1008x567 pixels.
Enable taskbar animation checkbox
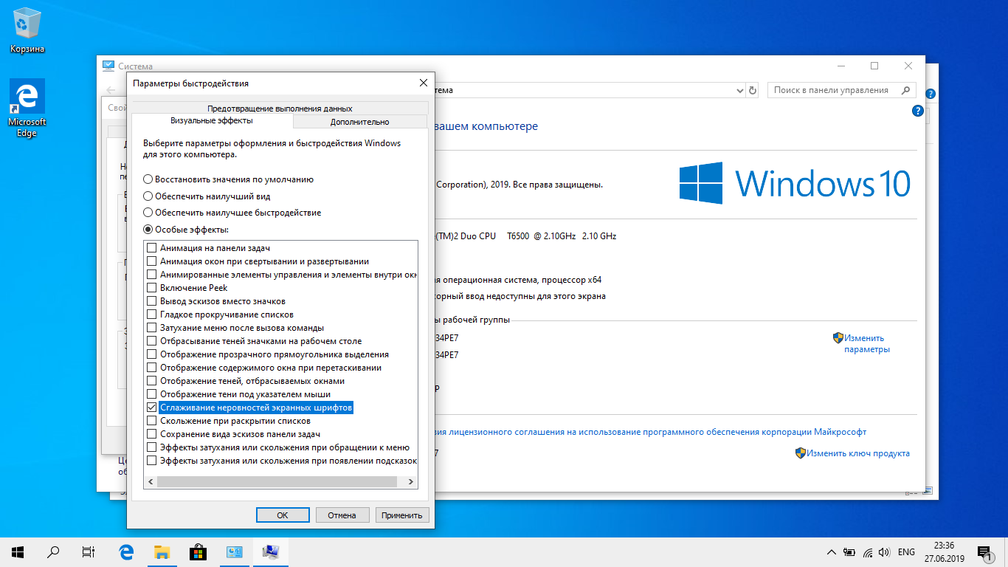pyautogui.click(x=152, y=248)
